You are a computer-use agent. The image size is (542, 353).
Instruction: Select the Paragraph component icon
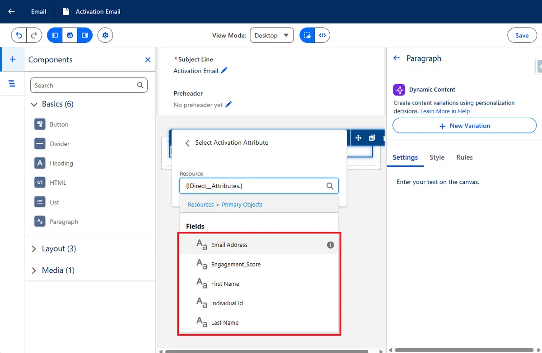tap(40, 221)
